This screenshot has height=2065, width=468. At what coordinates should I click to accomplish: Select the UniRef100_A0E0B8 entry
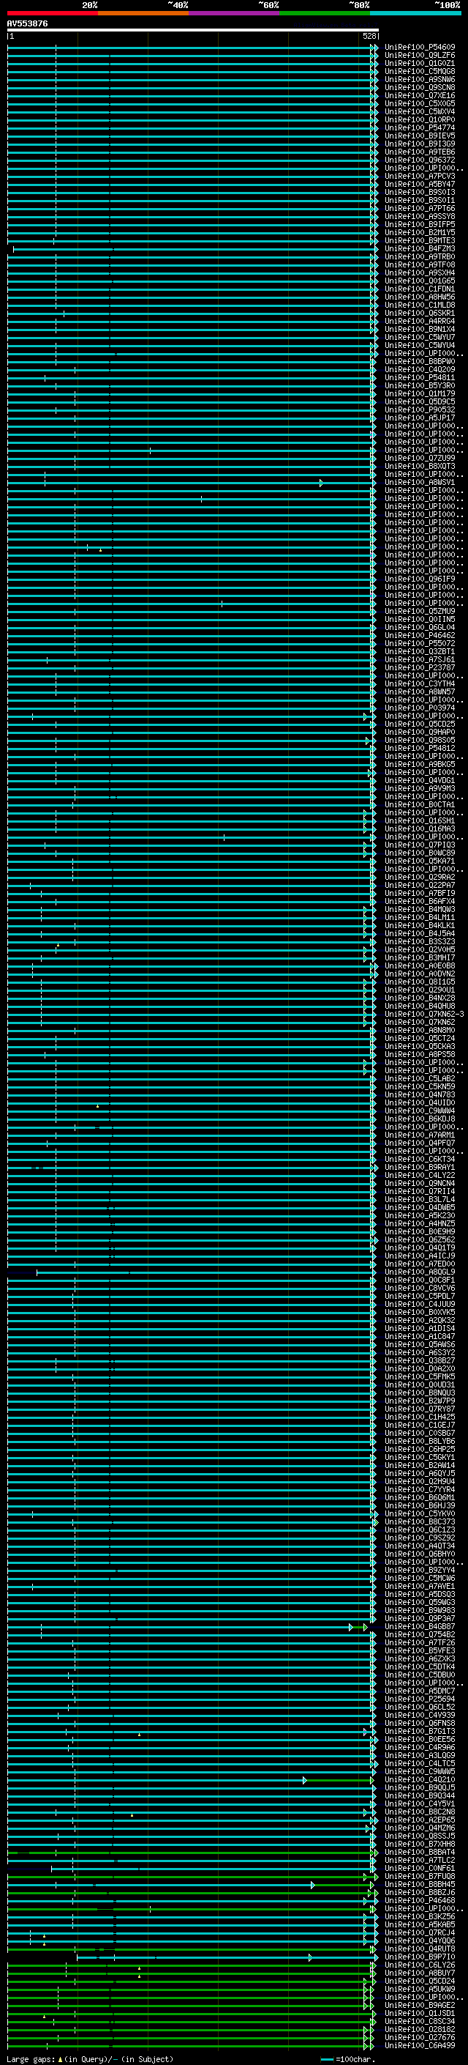pos(420,965)
